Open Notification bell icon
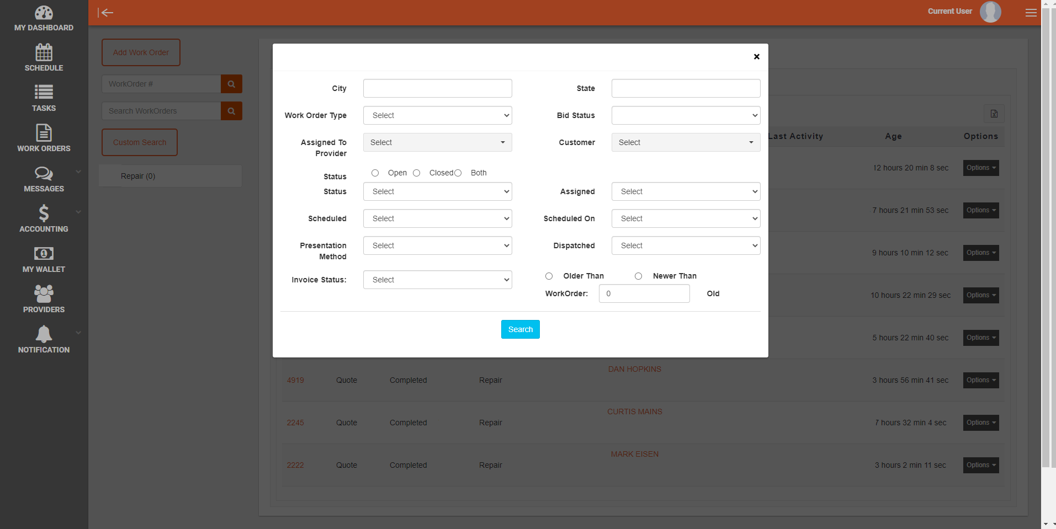Screen dimensions: 1056x529 tap(44, 334)
